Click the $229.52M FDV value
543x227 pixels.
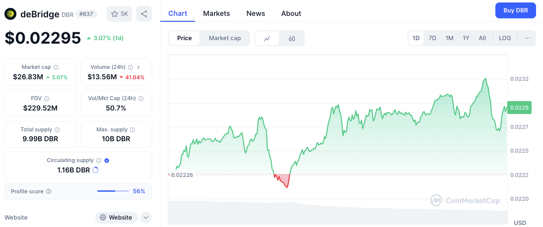tap(40, 108)
